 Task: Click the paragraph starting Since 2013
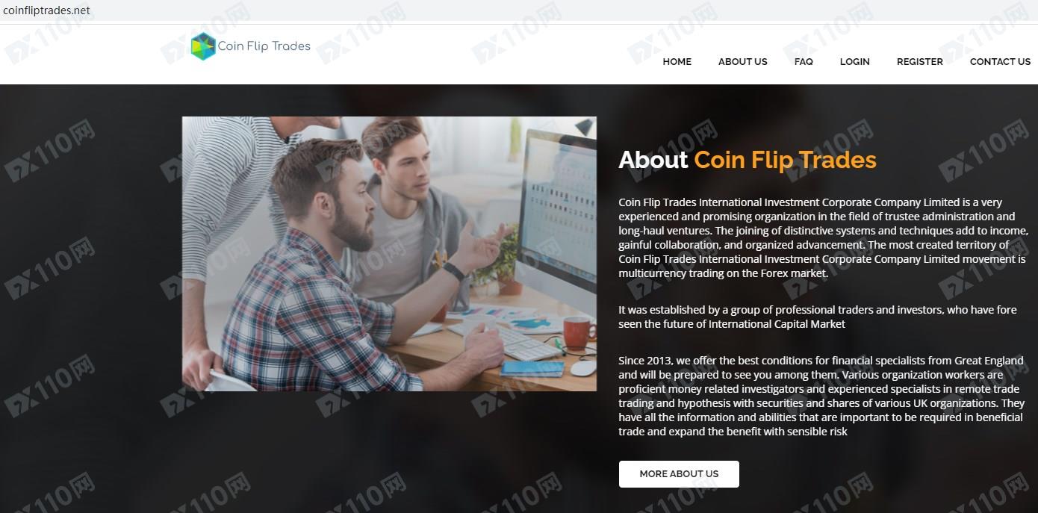click(x=821, y=396)
